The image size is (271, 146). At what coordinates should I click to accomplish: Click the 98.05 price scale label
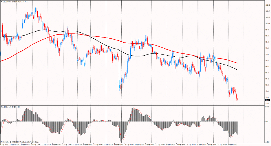coord(267,85)
